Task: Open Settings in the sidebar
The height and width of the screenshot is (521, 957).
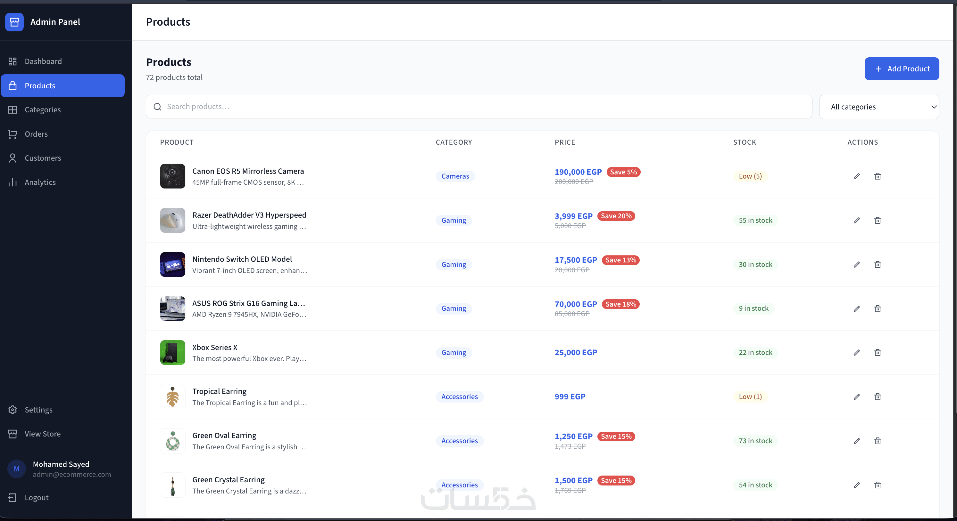Action: tap(62, 410)
